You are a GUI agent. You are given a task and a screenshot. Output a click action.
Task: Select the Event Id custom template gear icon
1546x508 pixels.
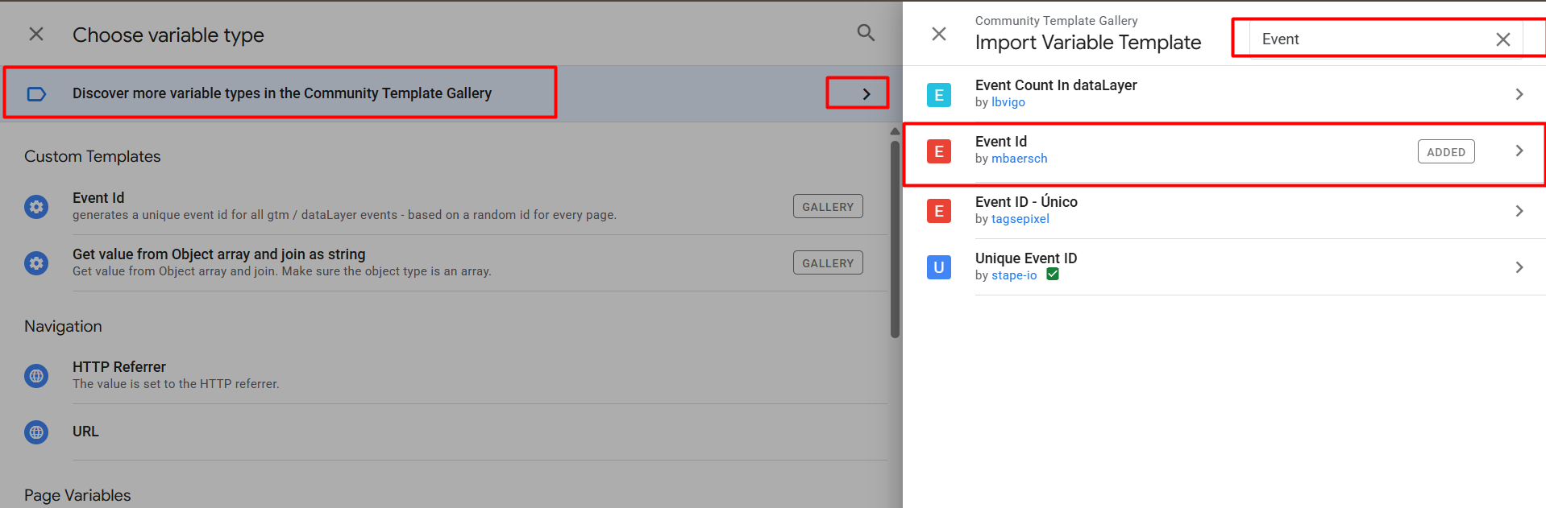(x=36, y=207)
